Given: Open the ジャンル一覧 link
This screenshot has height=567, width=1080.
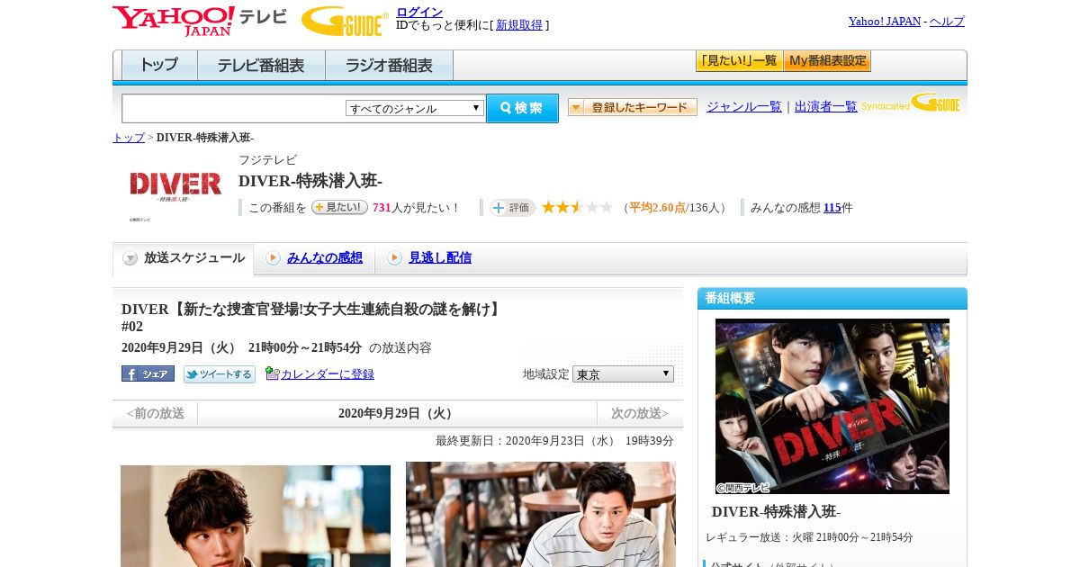Looking at the screenshot, I should point(744,107).
